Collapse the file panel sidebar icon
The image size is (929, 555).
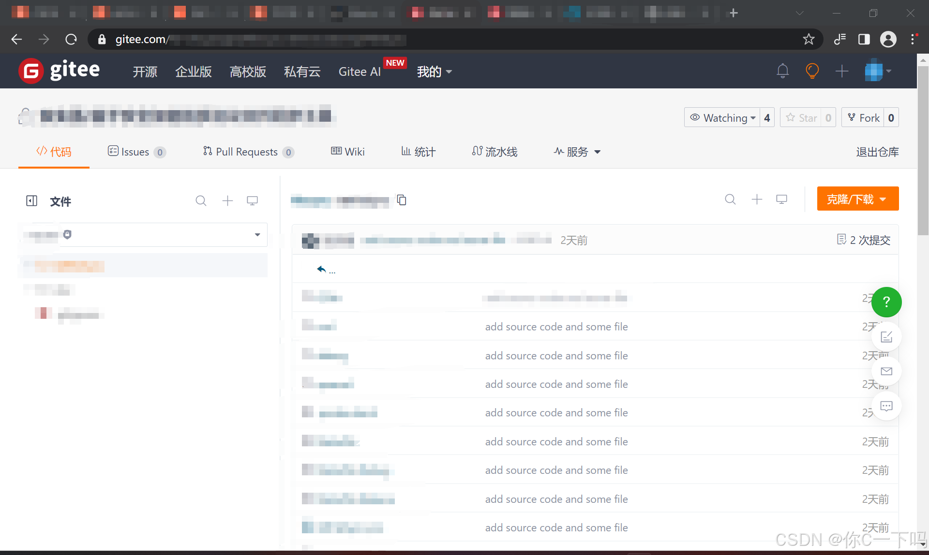[x=31, y=201]
